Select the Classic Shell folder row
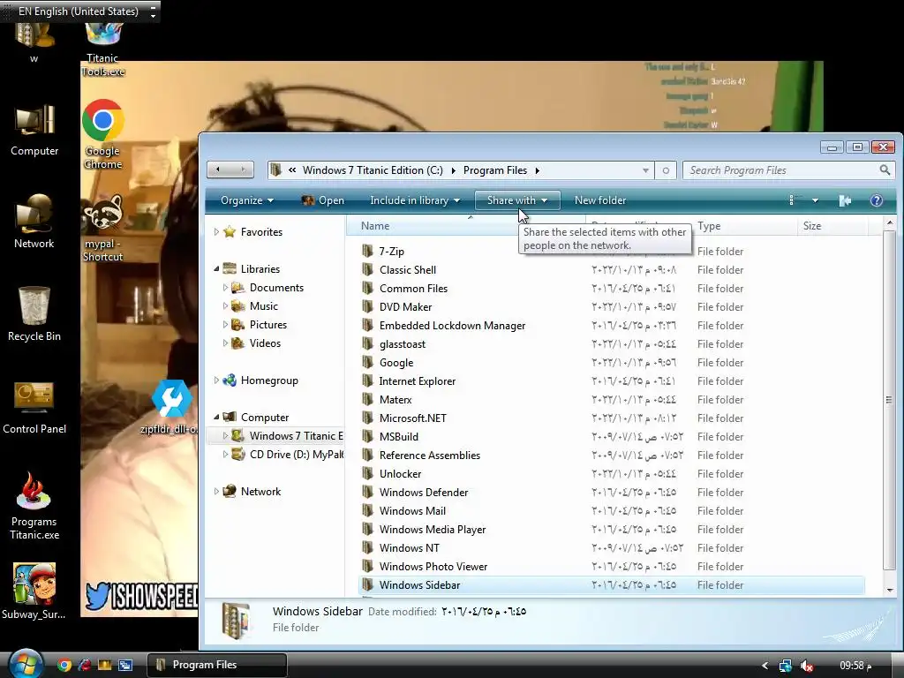Viewport: 904px width, 678px height. (x=611, y=270)
